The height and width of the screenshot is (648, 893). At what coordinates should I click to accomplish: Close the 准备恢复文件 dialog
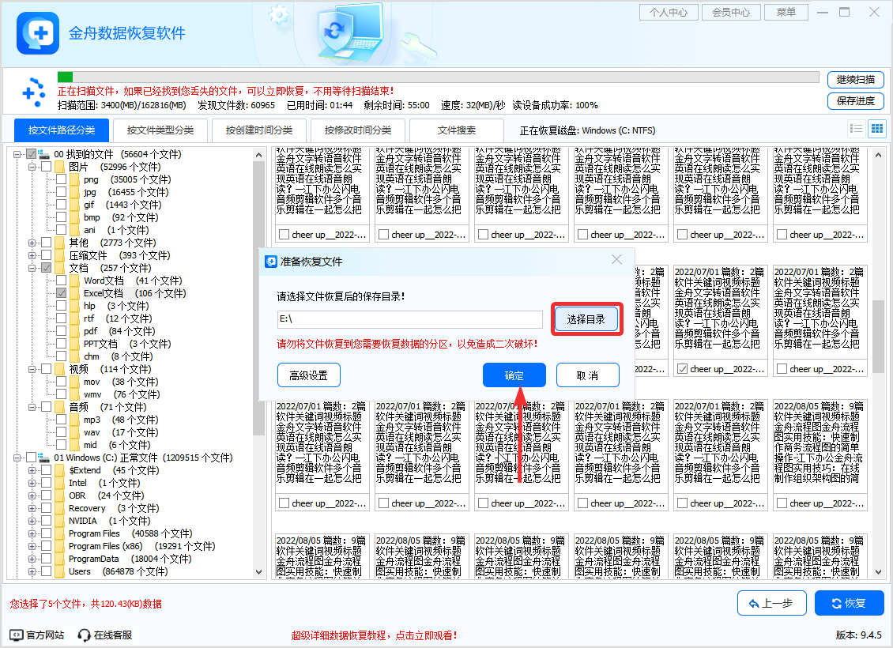pos(616,260)
